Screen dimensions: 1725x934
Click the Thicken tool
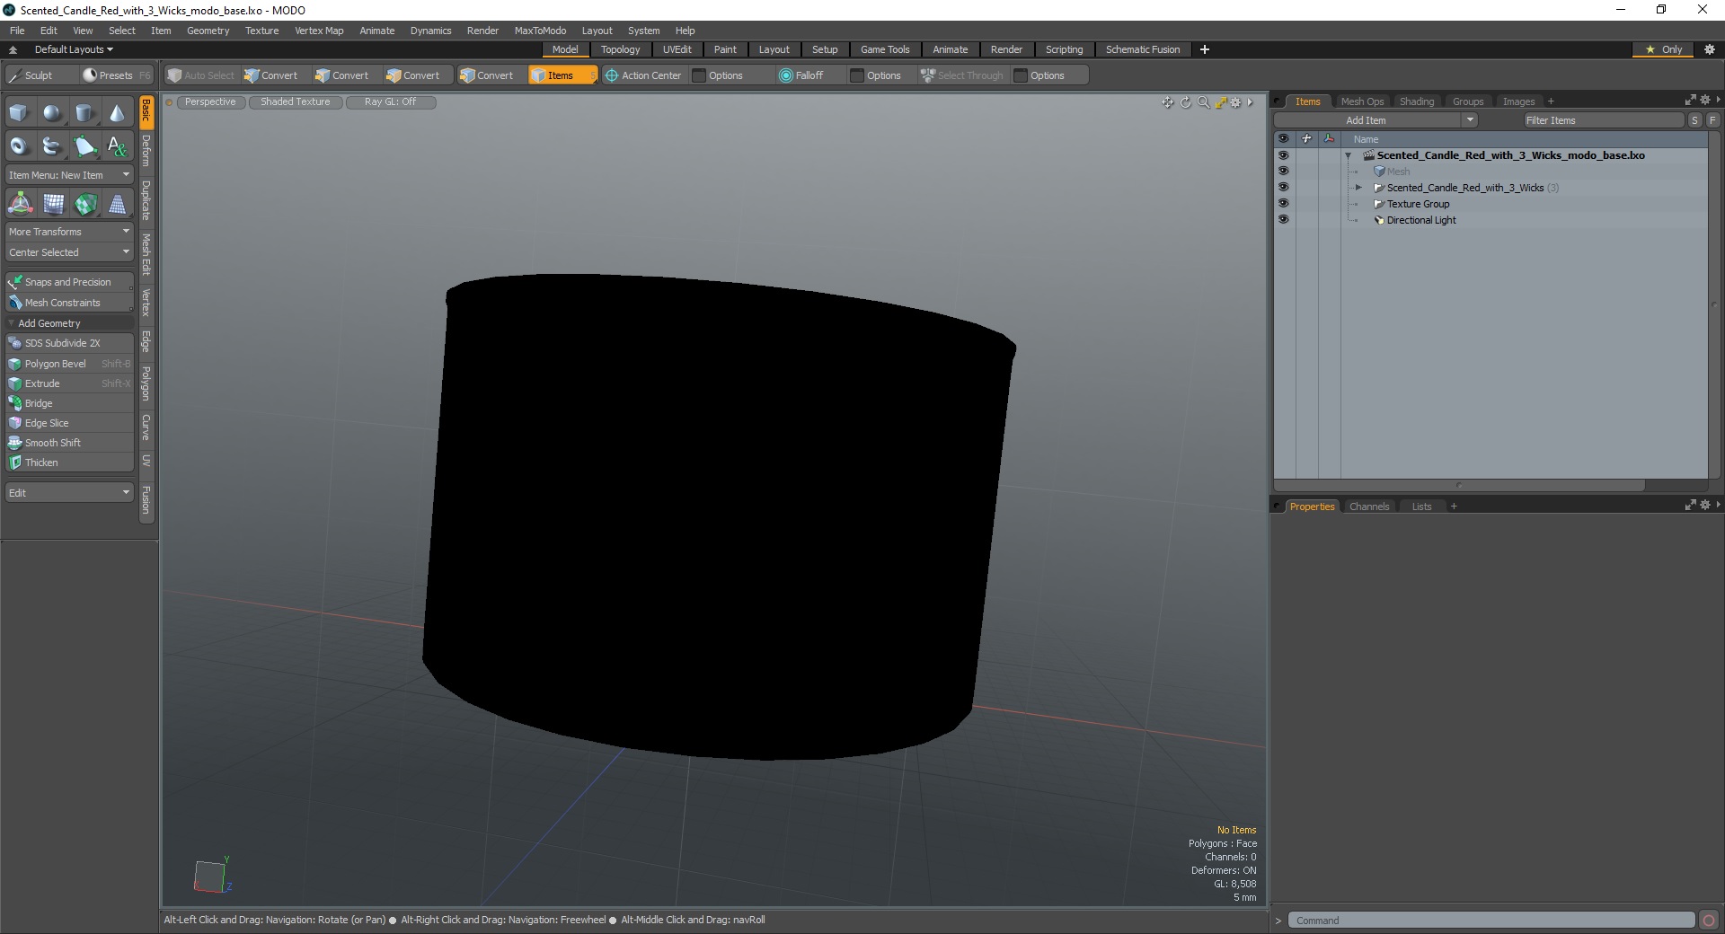(69, 463)
